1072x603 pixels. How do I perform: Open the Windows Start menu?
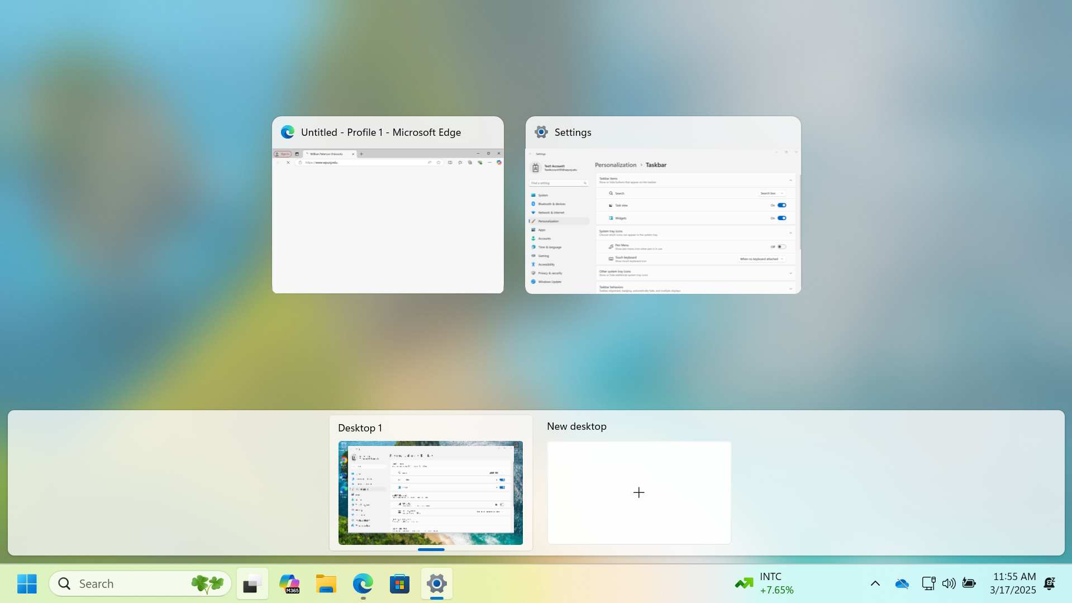(x=27, y=583)
